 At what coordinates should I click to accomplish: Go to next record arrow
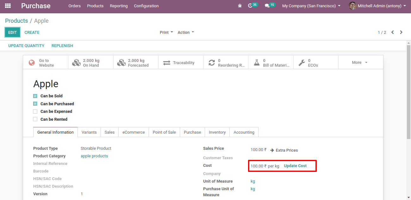[x=401, y=32]
